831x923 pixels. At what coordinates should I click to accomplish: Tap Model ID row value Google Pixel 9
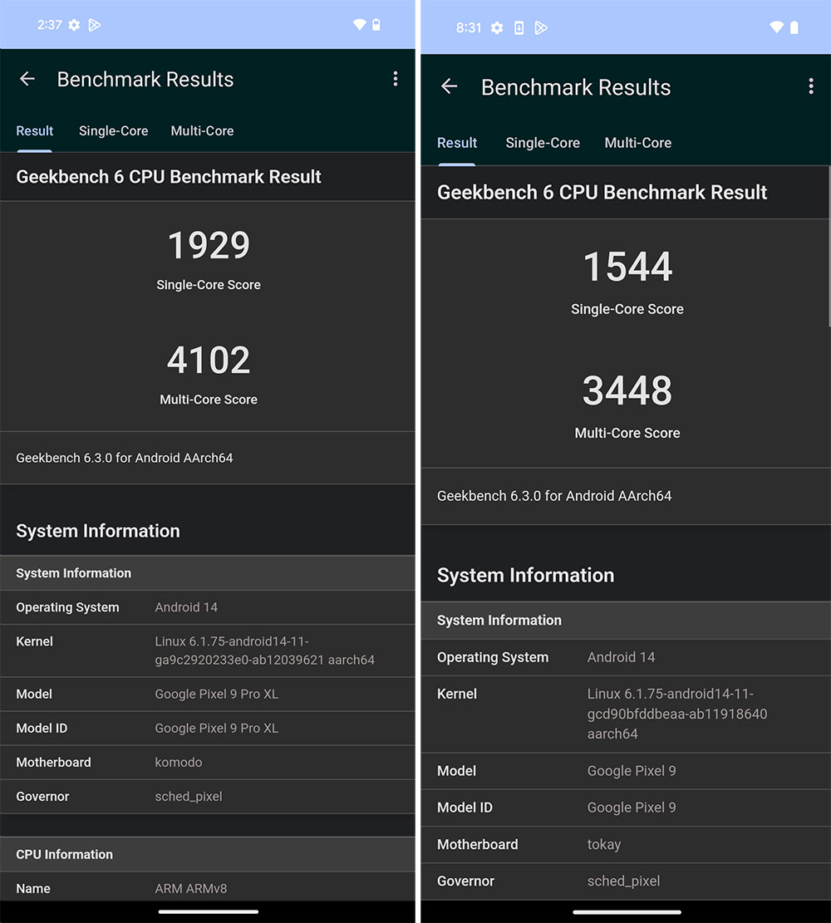coord(632,808)
